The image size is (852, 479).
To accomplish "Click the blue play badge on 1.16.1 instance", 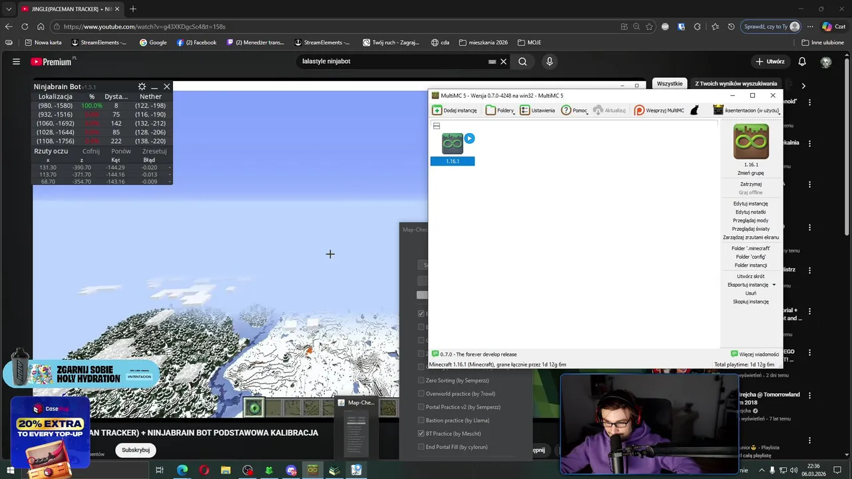I will click(x=469, y=138).
